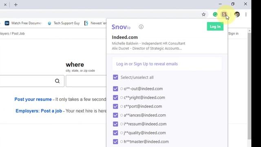Uncheck i**ressum@indeed.com checkbox
Image resolution: width=261 pixels, height=147 pixels.
coord(115,124)
